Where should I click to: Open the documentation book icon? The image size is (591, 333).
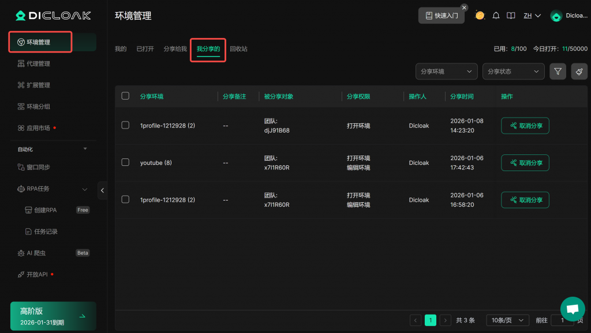pos(511,16)
